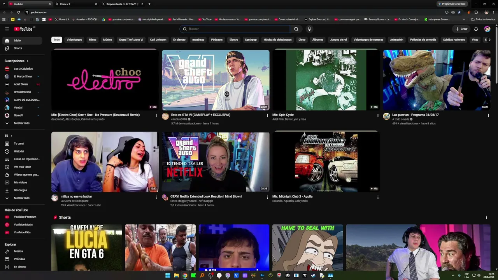
Task: Show more category chips with the arrow
Action: coord(489,40)
